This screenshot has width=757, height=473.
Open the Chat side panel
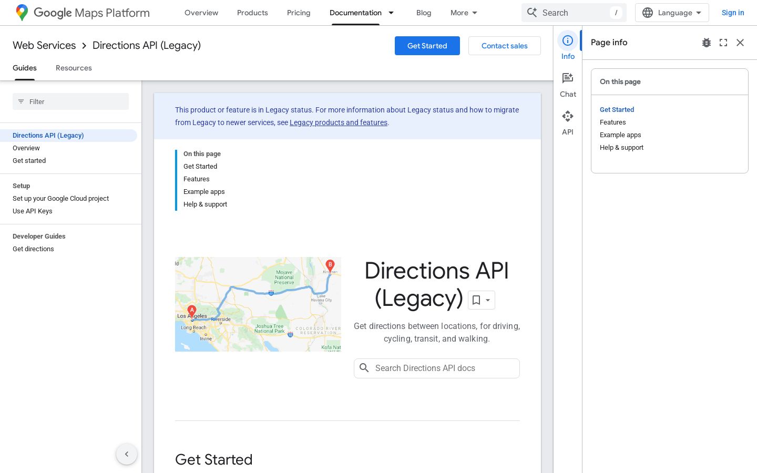568,85
